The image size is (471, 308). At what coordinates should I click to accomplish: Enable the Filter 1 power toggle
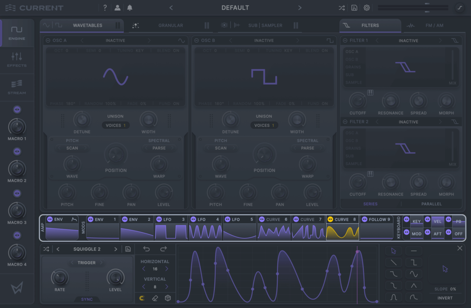(345, 40)
